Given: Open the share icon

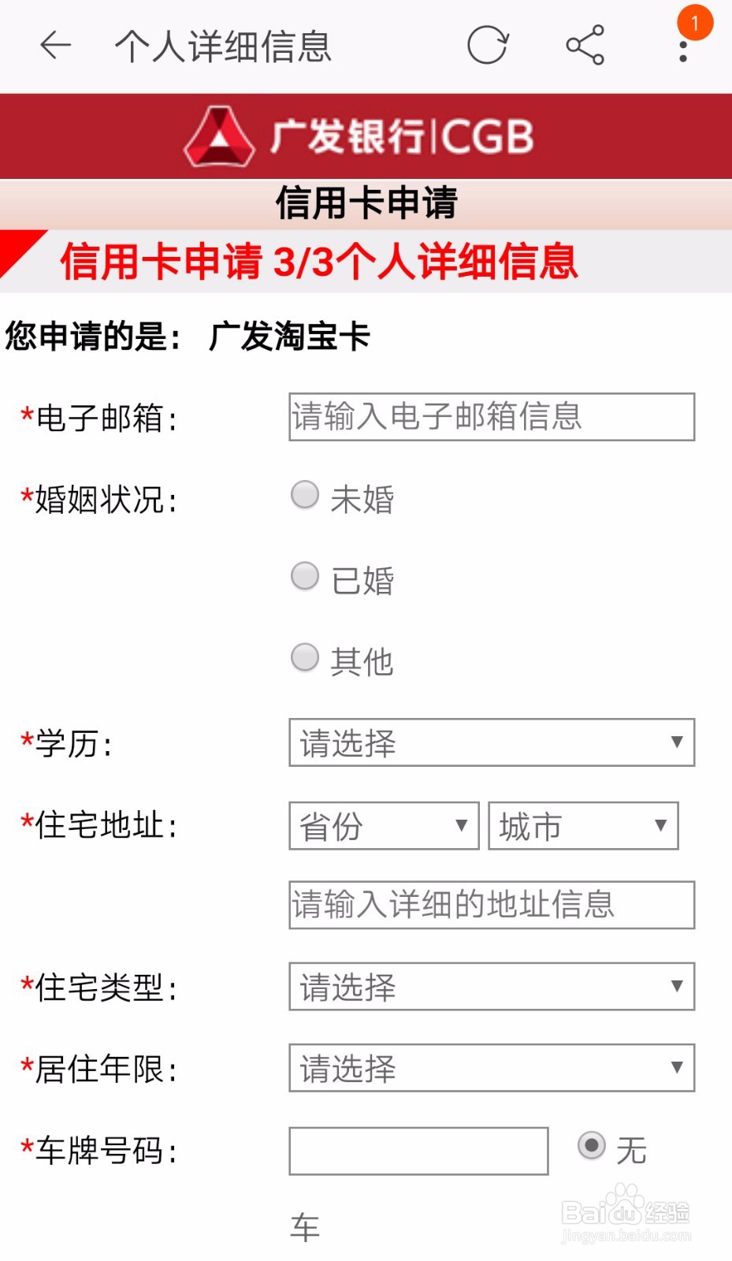Looking at the screenshot, I should pos(585,45).
